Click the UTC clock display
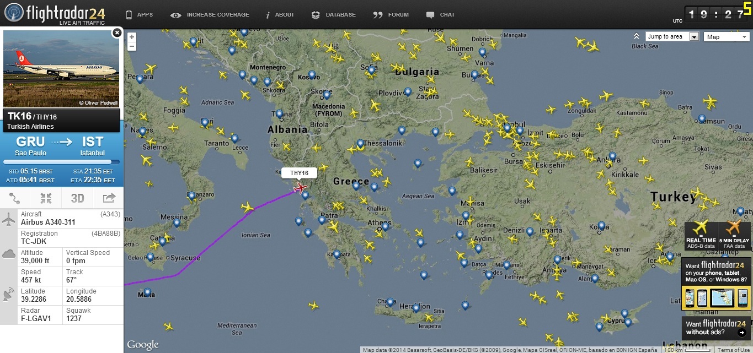Screen dimensions: 753x353 (716, 15)
